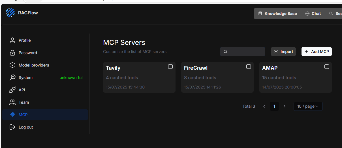This screenshot has width=342, height=148.
Task: Go to next page with right chevron
Action: (x=285, y=106)
